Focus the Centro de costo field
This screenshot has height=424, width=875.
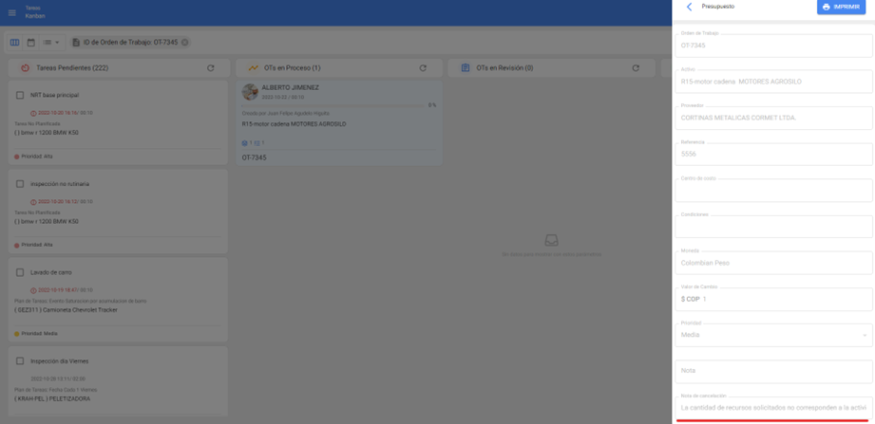point(772,191)
